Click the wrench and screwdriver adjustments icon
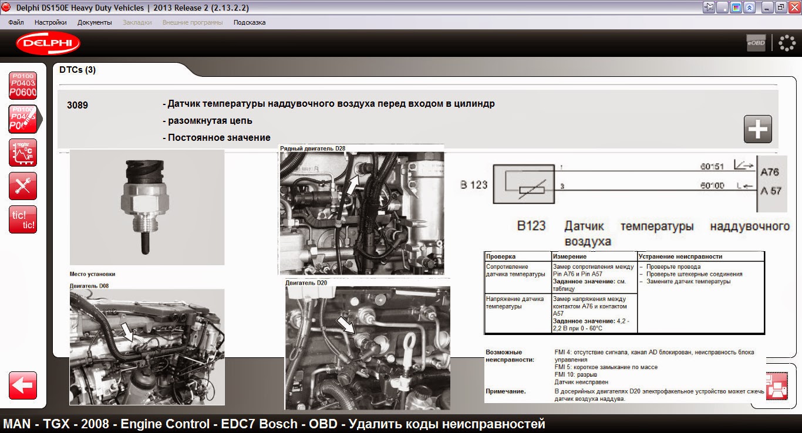 [23, 186]
